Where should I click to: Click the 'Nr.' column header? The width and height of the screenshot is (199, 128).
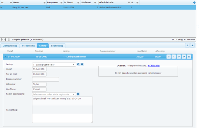click(x=2, y=2)
